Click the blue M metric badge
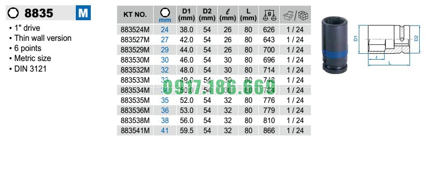 83,13
